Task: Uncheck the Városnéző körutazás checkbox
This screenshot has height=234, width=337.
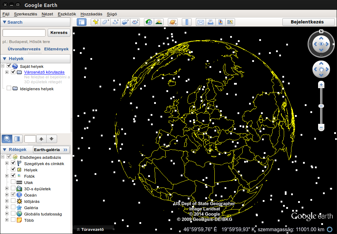Action: coord(13,72)
